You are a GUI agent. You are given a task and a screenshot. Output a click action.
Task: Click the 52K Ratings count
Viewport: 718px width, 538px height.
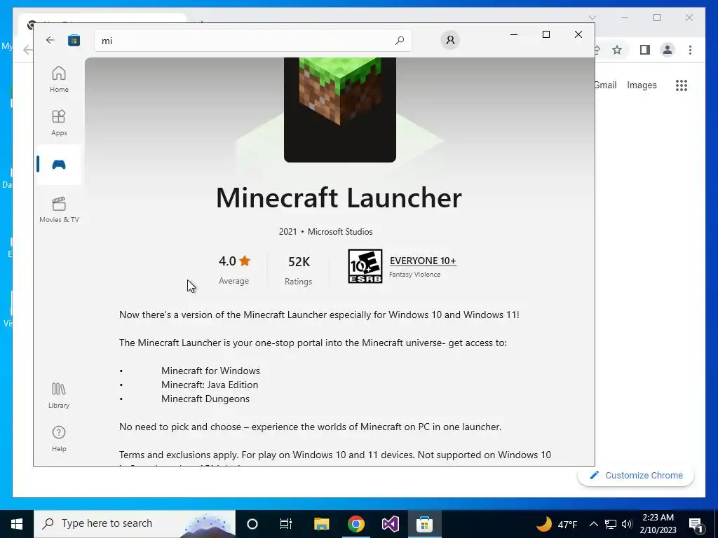[x=299, y=270]
